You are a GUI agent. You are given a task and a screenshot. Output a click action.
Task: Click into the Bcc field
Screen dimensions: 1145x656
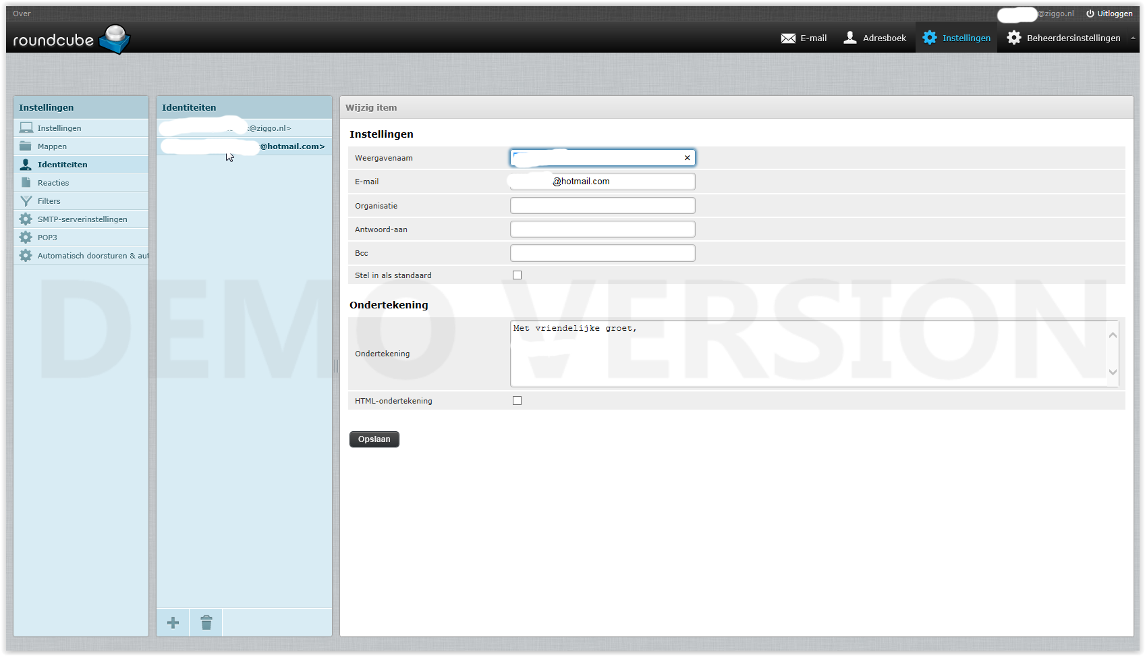click(603, 252)
